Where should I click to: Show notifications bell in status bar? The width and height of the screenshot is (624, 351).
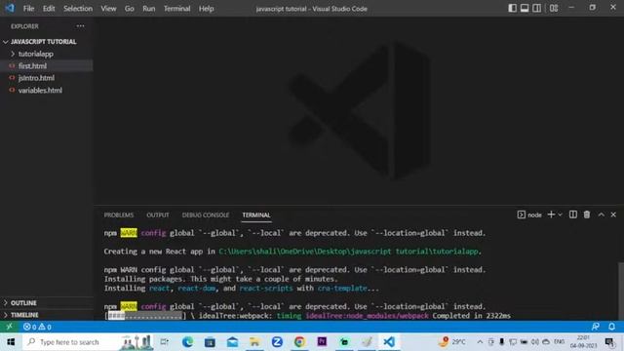click(611, 327)
